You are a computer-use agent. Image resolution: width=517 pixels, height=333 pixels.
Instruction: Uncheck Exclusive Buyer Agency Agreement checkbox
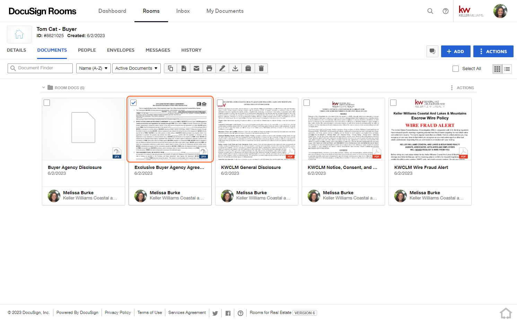click(133, 103)
